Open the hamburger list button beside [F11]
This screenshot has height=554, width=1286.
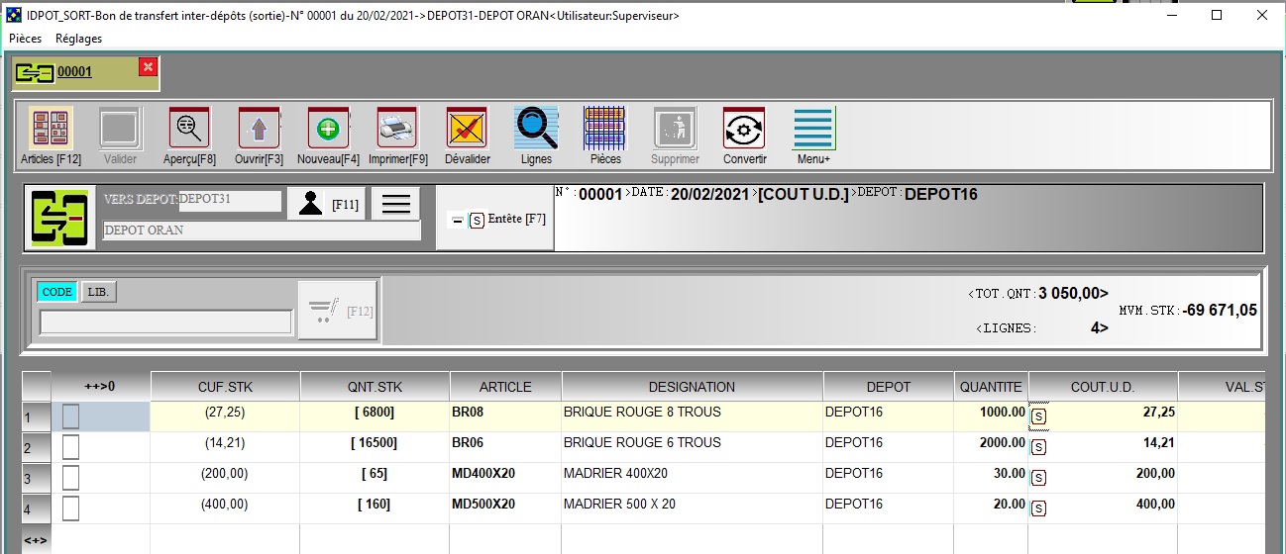point(396,204)
